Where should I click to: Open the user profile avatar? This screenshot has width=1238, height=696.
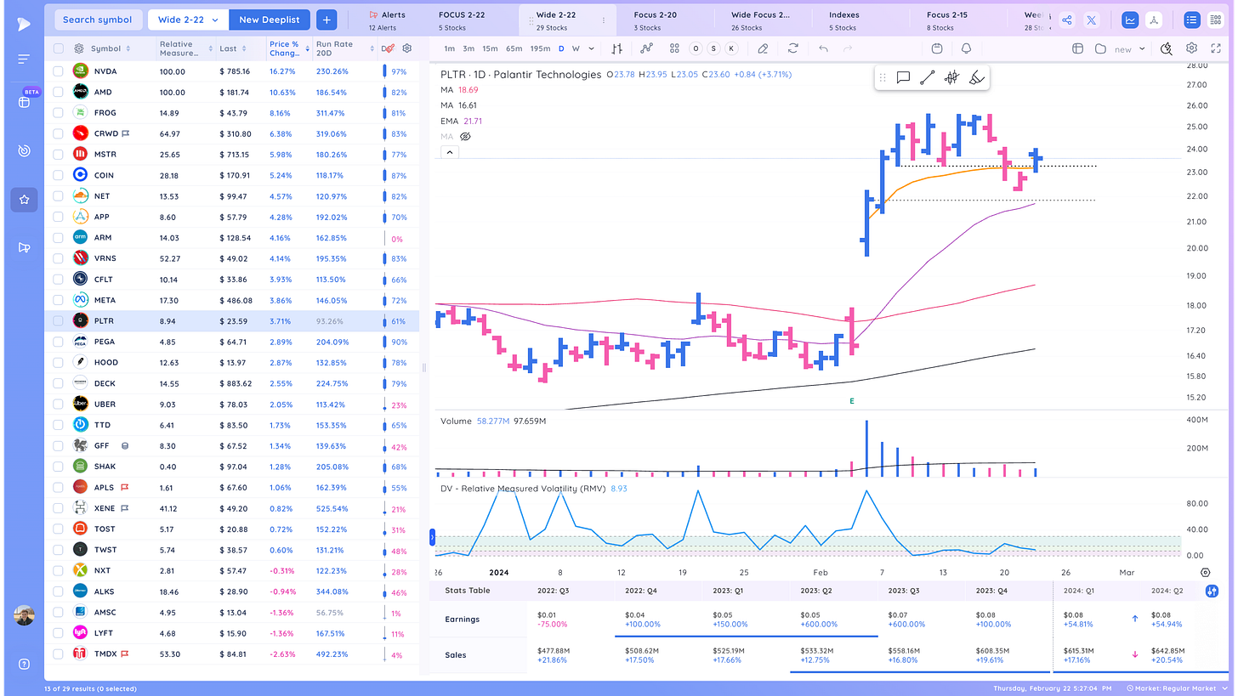[x=24, y=616]
